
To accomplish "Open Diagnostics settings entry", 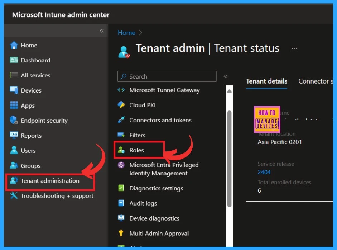I will (x=156, y=188).
